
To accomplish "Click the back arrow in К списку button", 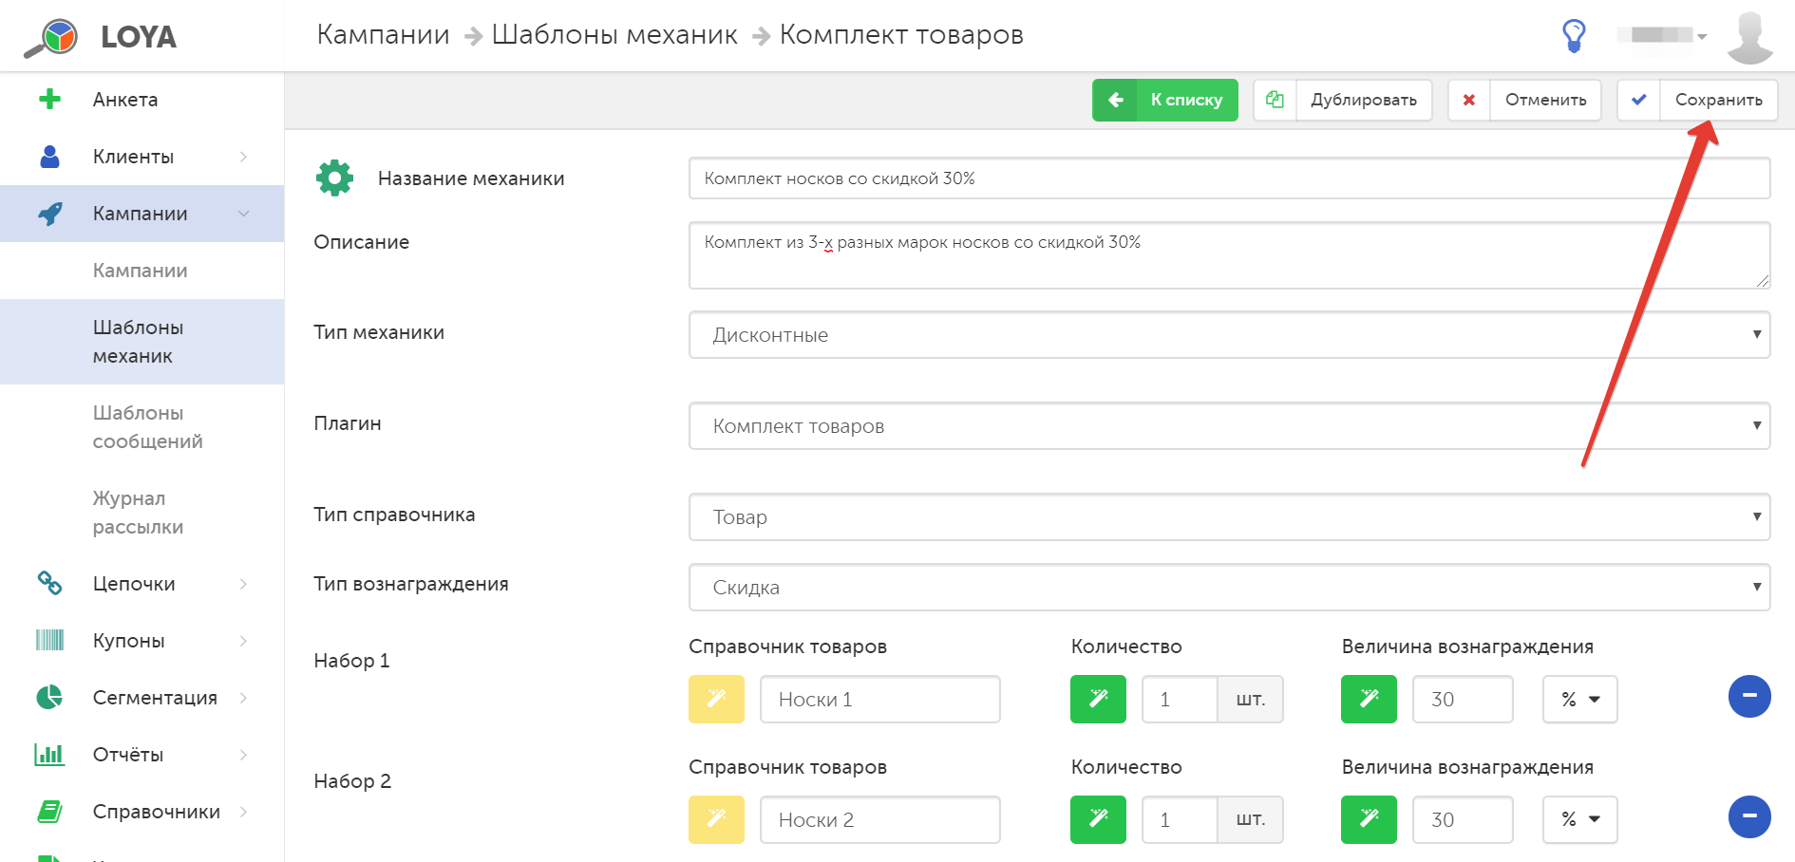I will coord(1115,100).
